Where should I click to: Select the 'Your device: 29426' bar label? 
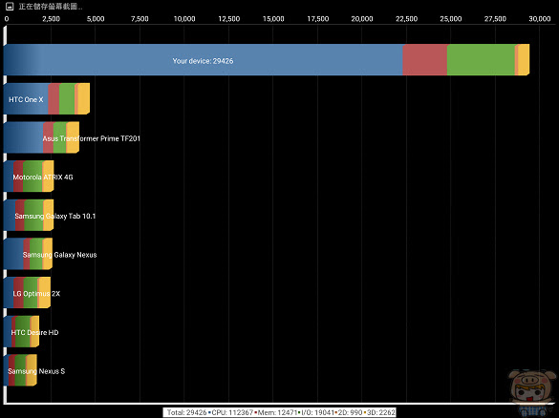(x=203, y=61)
